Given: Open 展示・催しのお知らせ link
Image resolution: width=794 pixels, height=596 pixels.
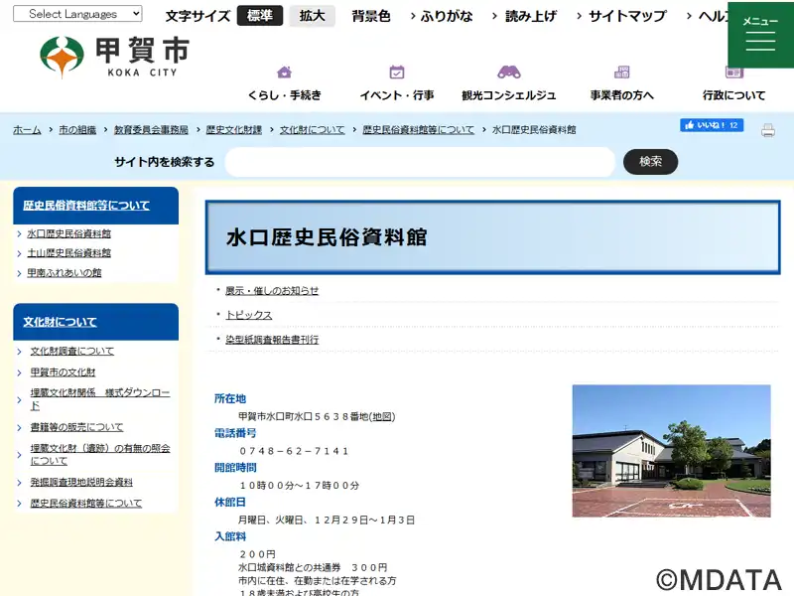Looking at the screenshot, I should (x=272, y=291).
